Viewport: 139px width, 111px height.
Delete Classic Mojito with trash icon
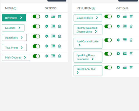point(131,16)
